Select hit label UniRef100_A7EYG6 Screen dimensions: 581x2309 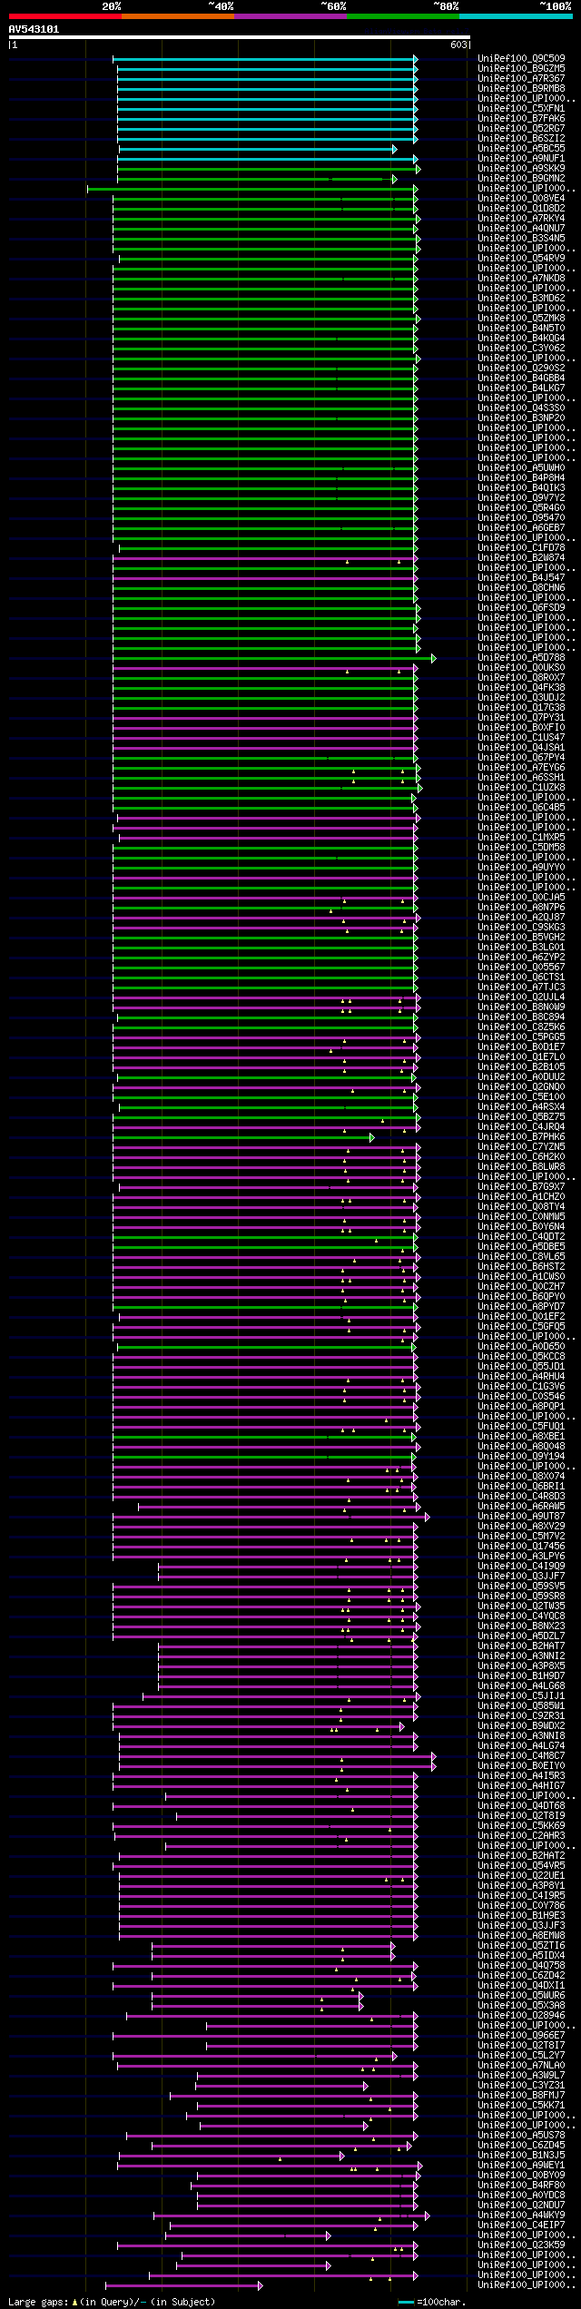(x=521, y=768)
